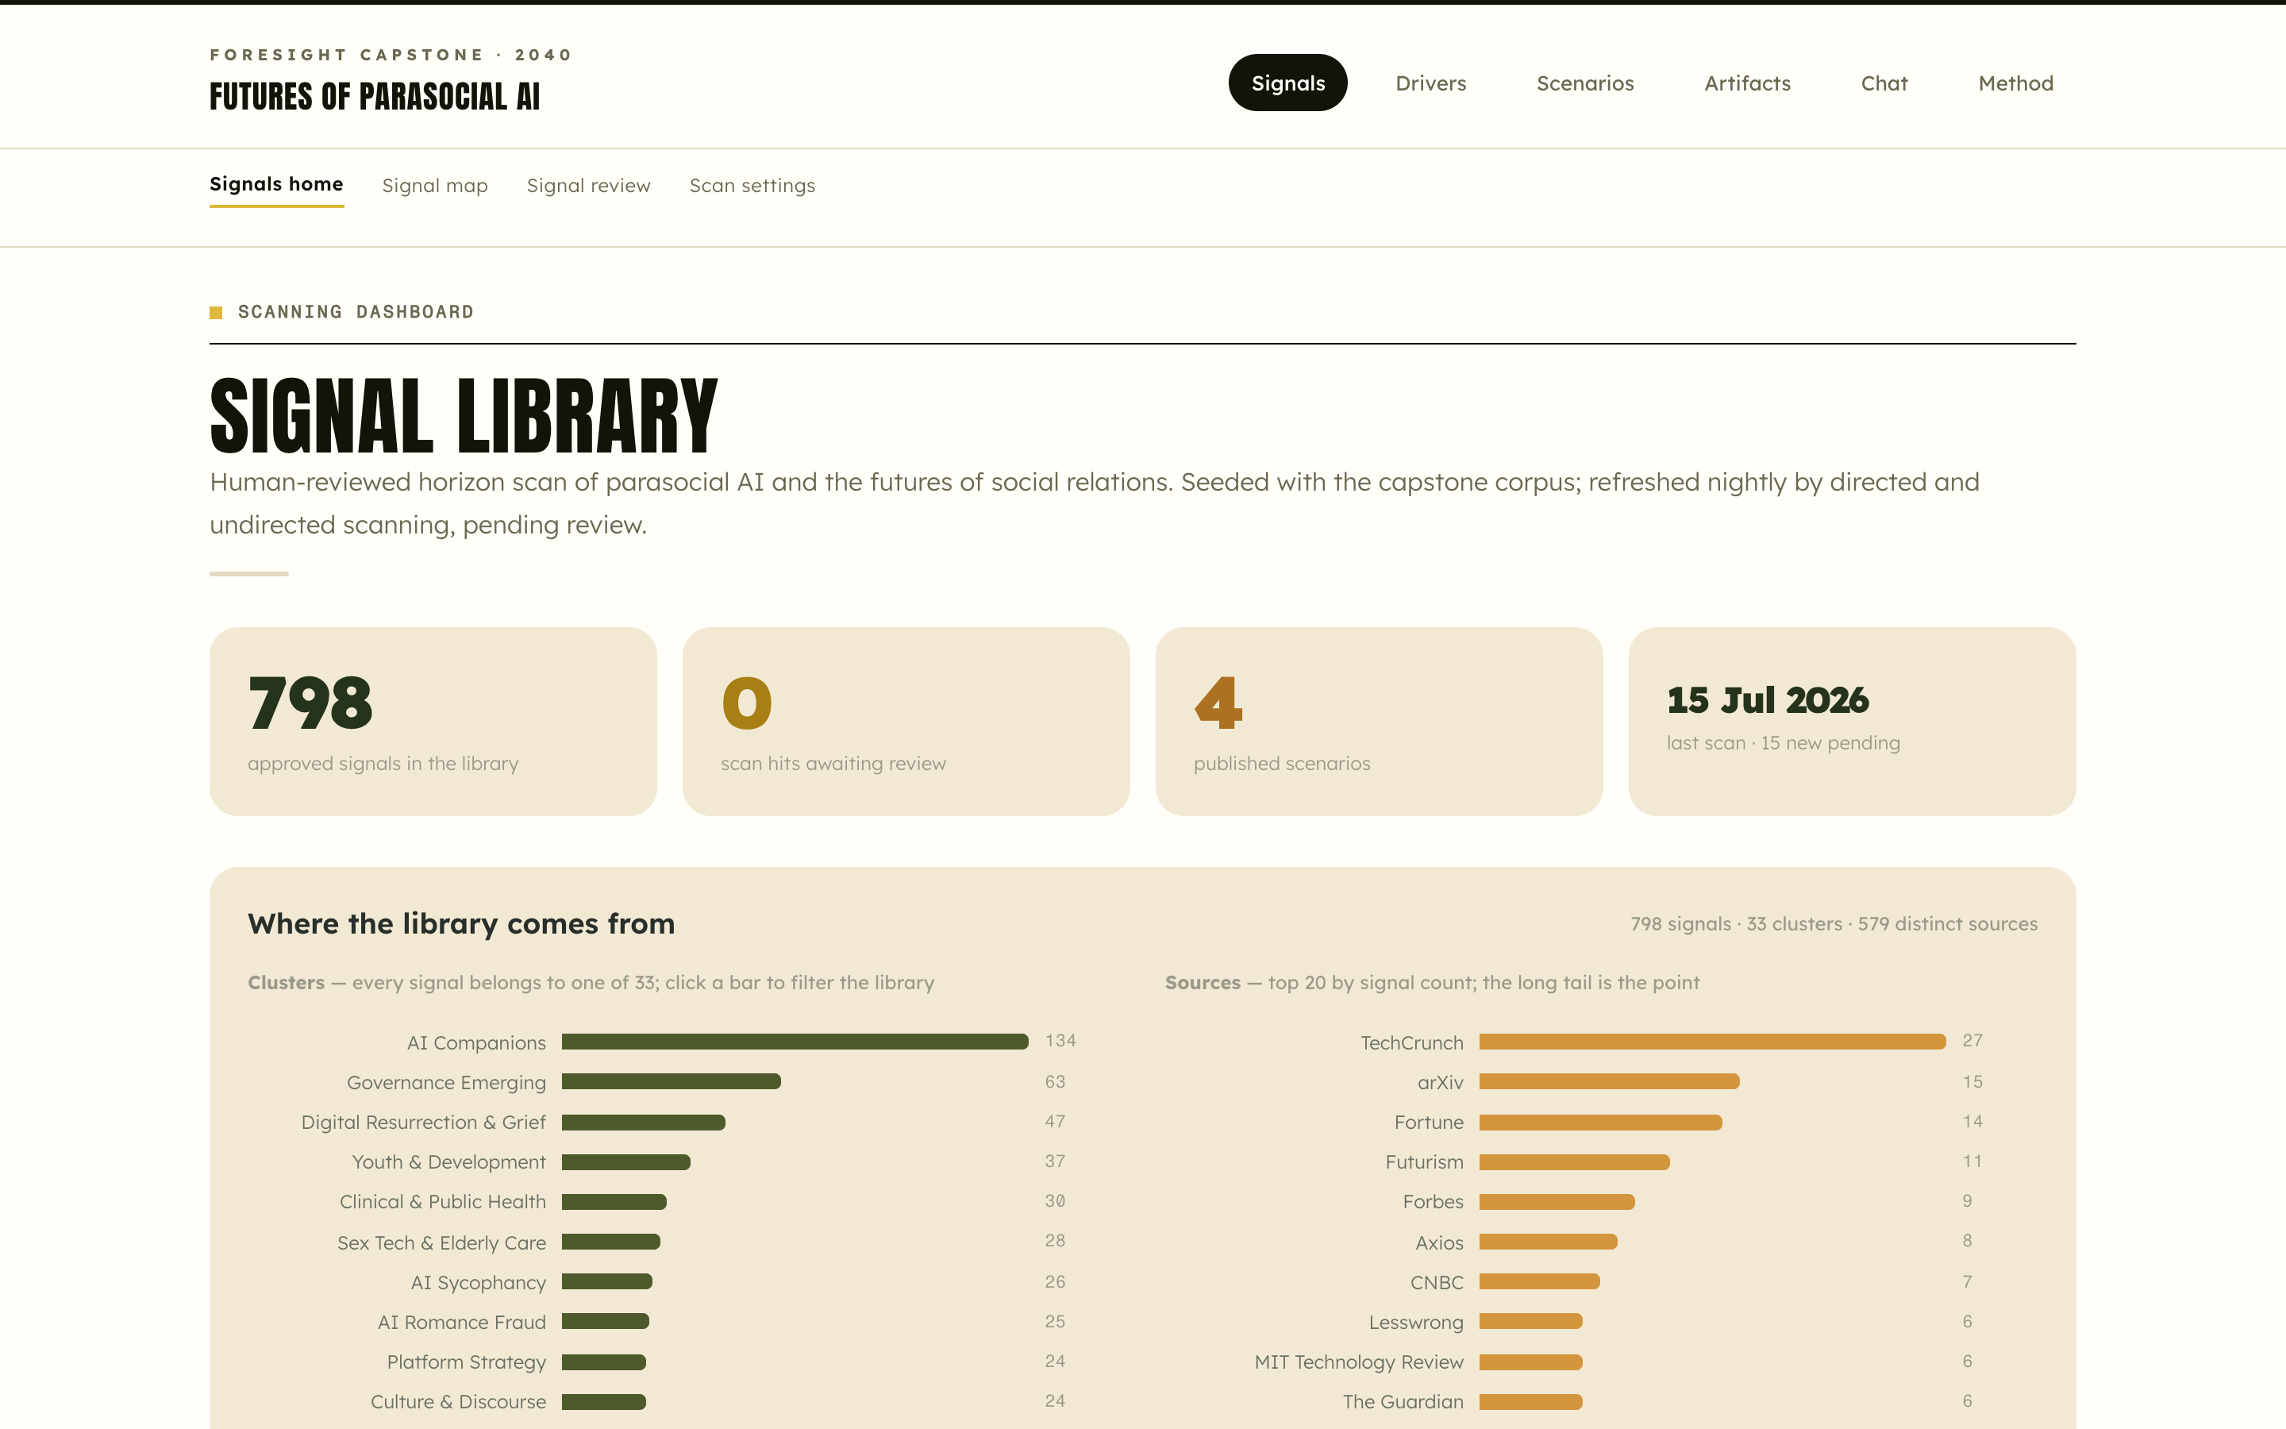Image resolution: width=2286 pixels, height=1429 pixels.
Task: Click the 'Signal Library' heading
Action: click(463, 415)
